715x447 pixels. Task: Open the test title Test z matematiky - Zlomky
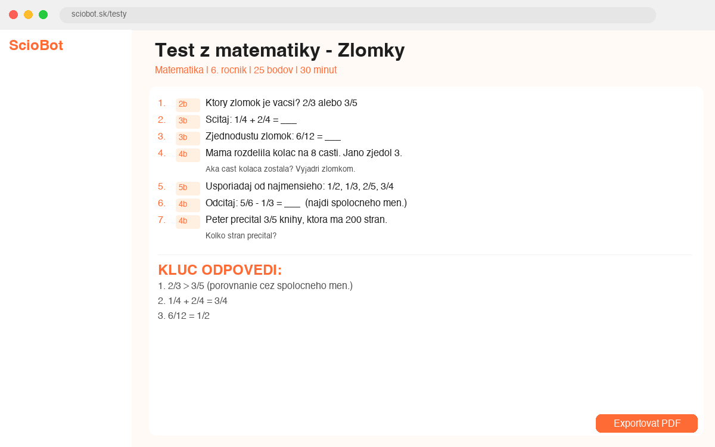[x=279, y=51]
